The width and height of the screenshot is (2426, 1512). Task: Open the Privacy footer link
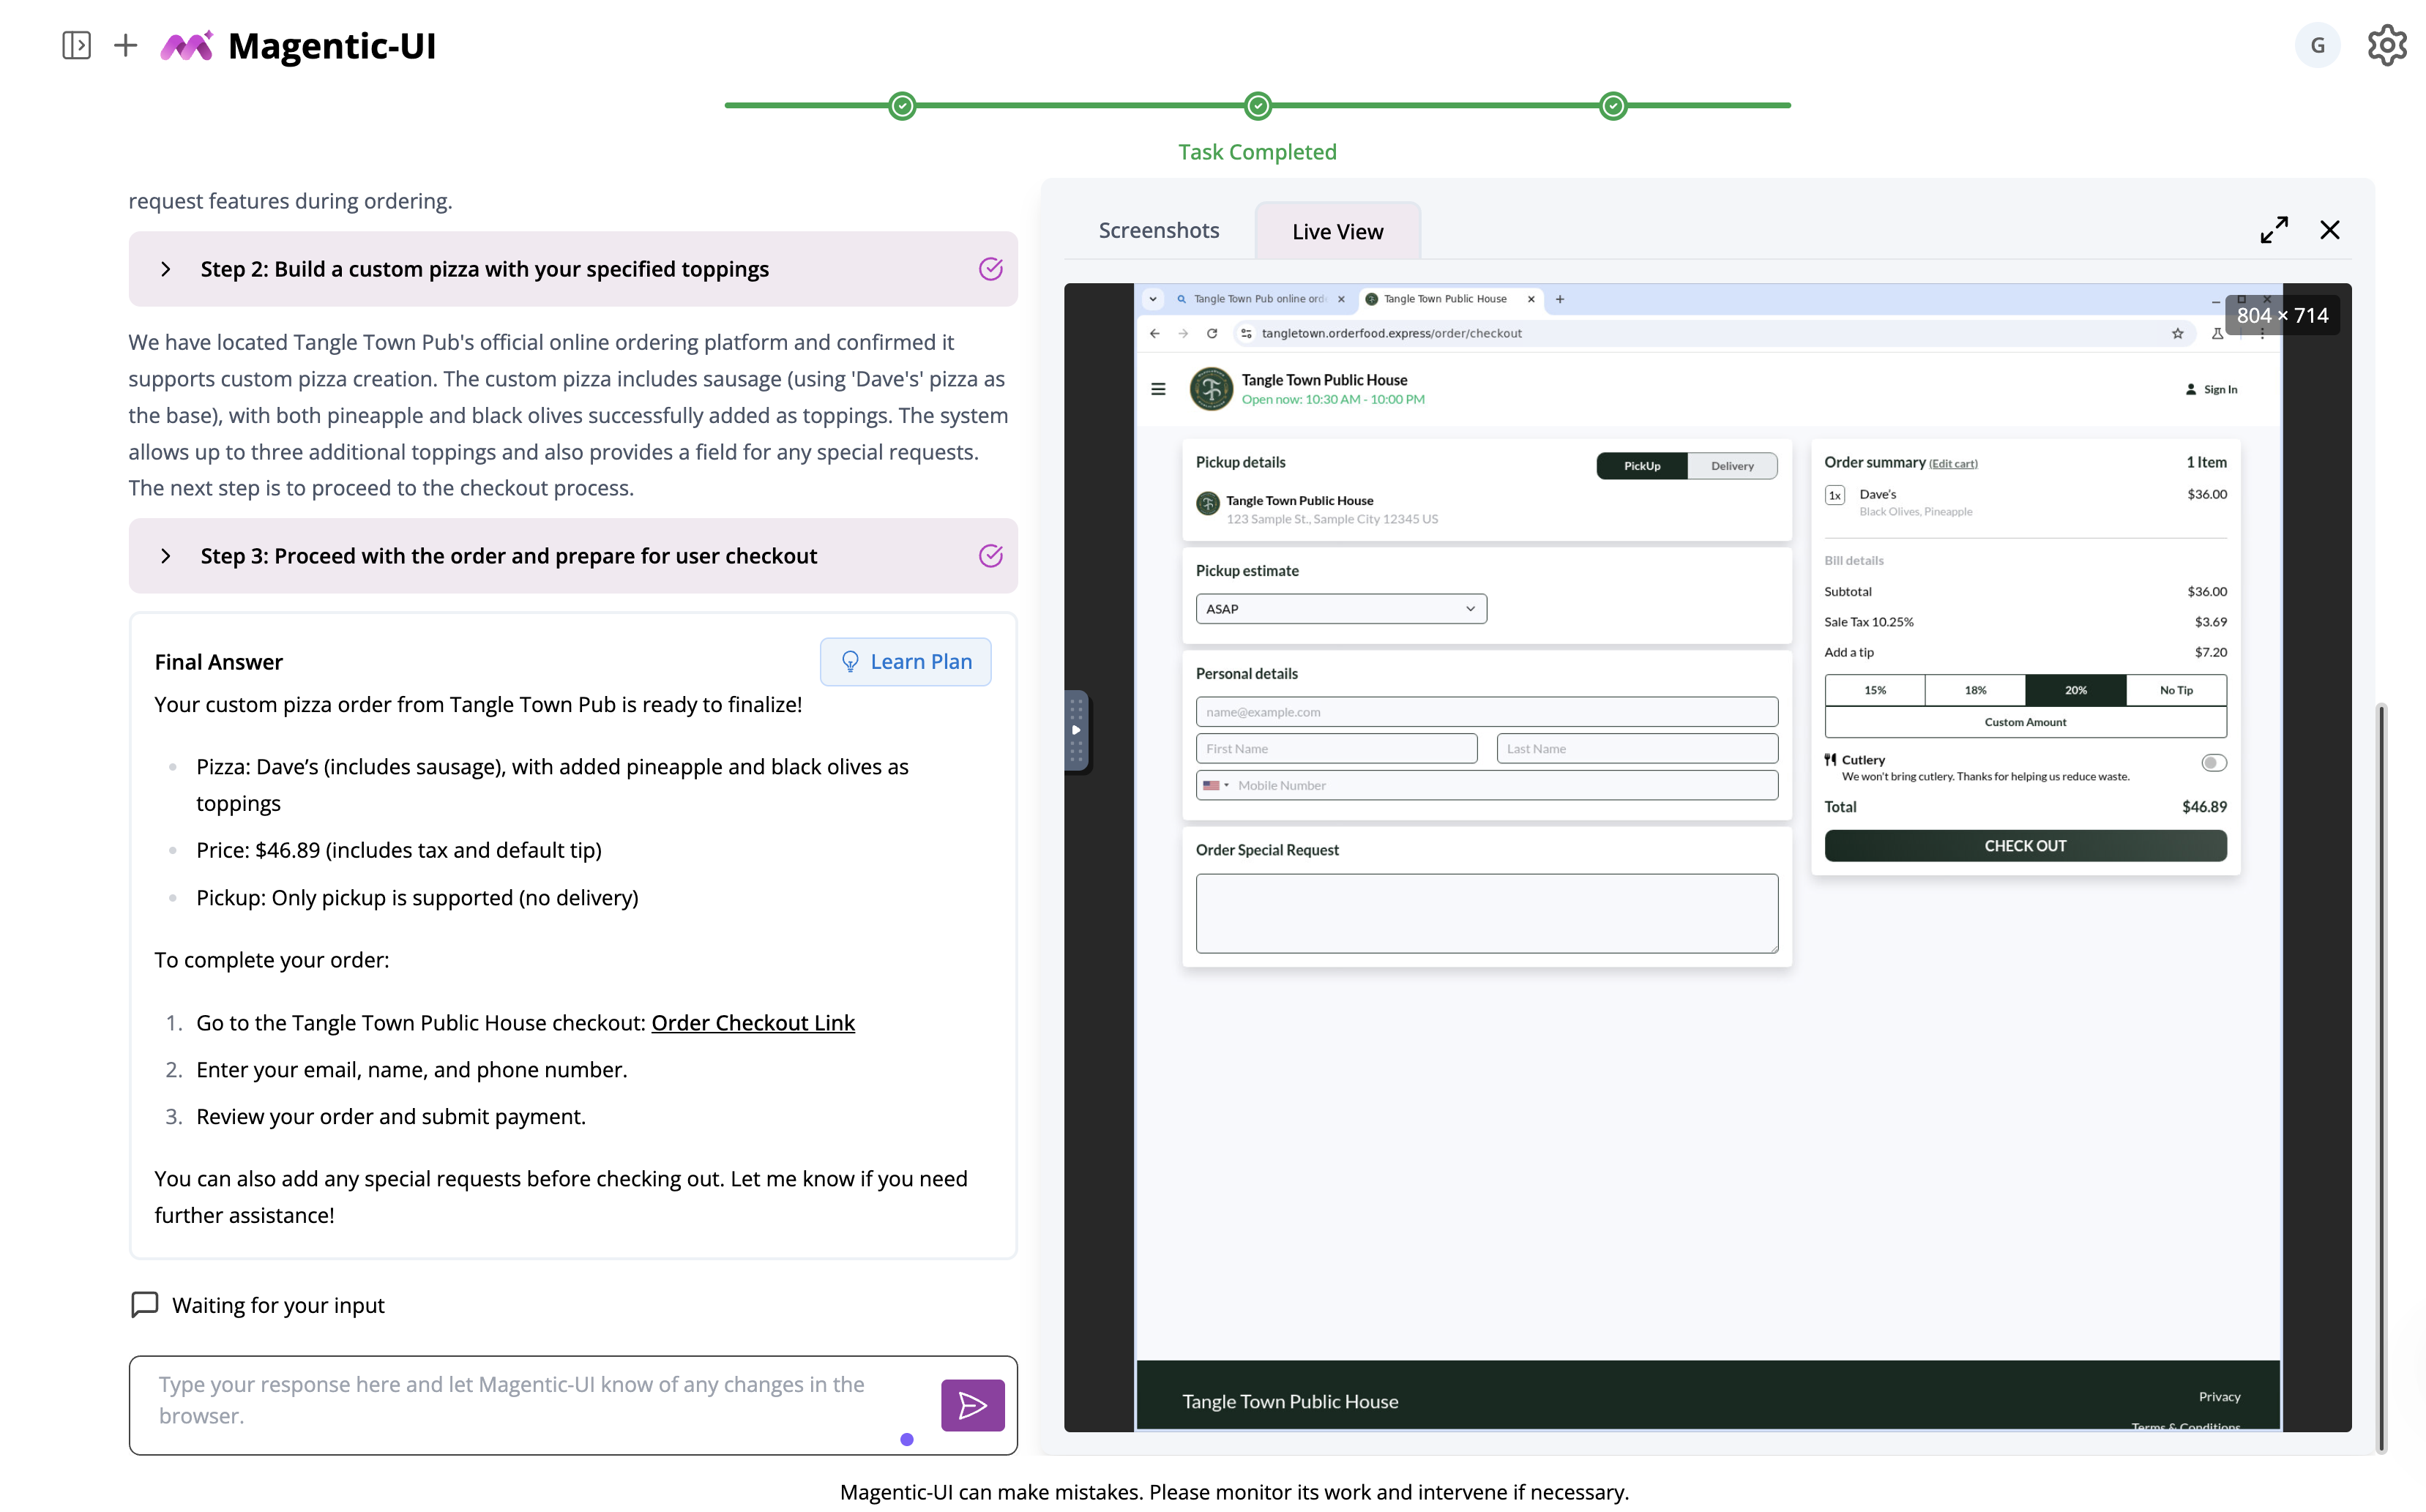pos(2219,1397)
